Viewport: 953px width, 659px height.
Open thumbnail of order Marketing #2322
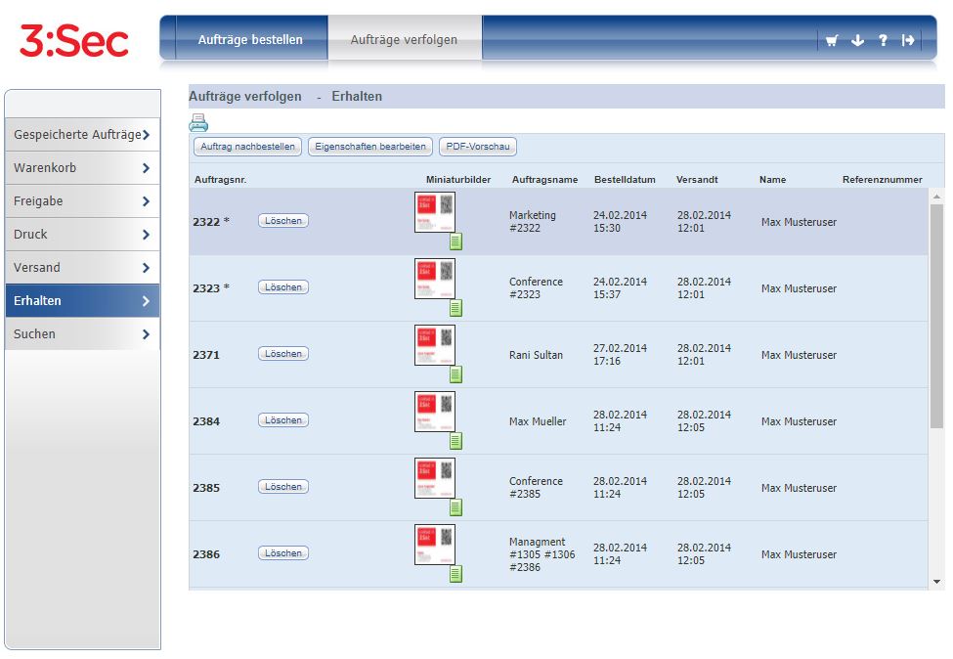435,212
